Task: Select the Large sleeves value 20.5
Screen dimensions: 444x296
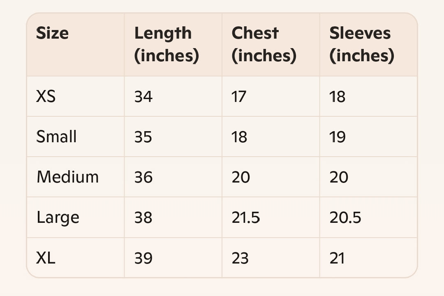Action: coord(345,218)
